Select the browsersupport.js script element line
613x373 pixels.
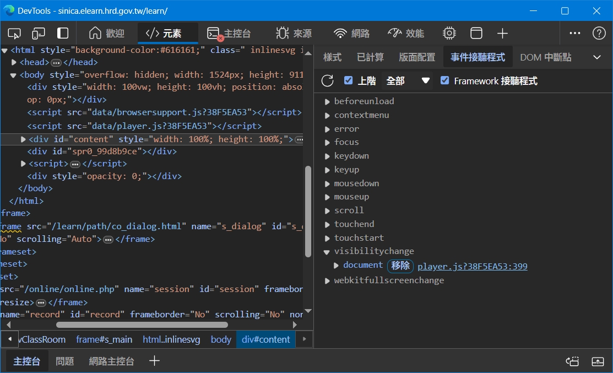(165, 112)
